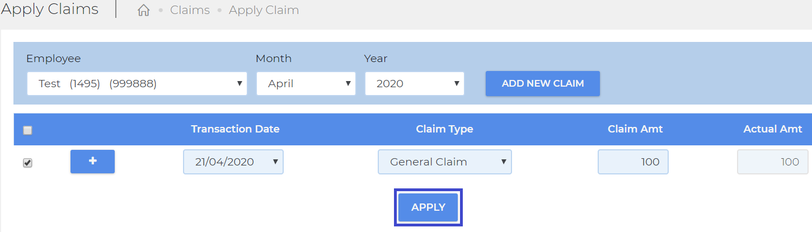The height and width of the screenshot is (232, 812).
Task: Click the Apply Claims page title
Action: click(49, 10)
